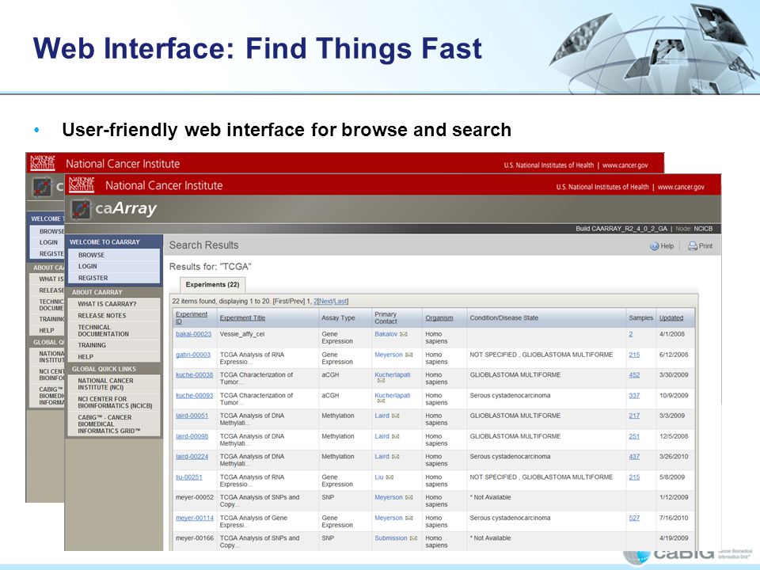Screen dimensions: 760x570
Task: Click Laird's email icon in laird-00224 row
Action: click(396, 457)
